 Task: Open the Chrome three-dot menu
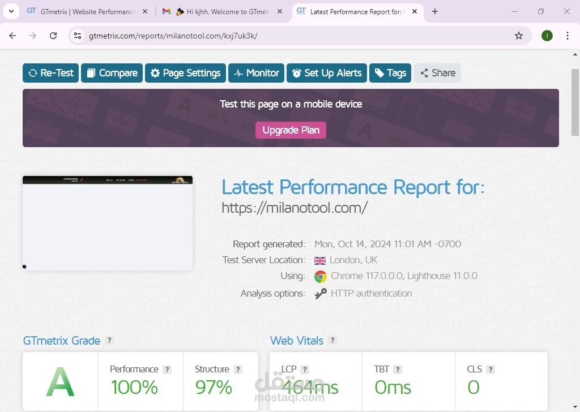click(x=568, y=36)
